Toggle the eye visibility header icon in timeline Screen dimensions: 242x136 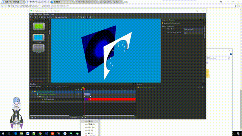point(79,89)
